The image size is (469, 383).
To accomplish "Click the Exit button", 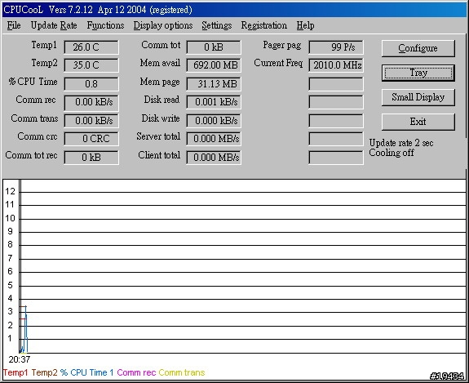I will [x=418, y=122].
